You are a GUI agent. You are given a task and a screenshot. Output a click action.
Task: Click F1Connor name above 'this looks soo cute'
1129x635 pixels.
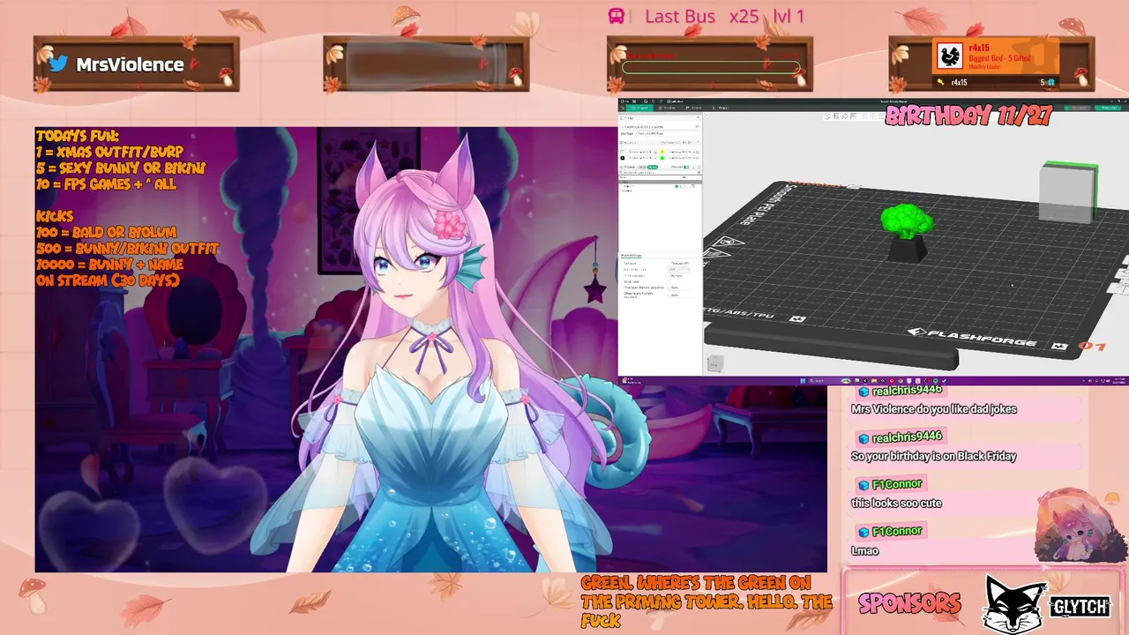[897, 483]
